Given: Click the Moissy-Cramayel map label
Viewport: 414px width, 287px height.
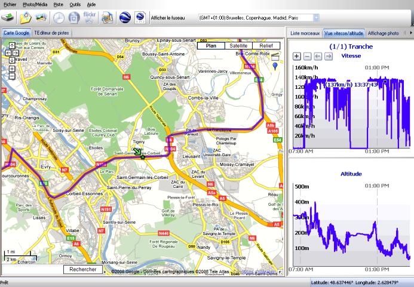Looking at the screenshot, I should pos(237,164).
